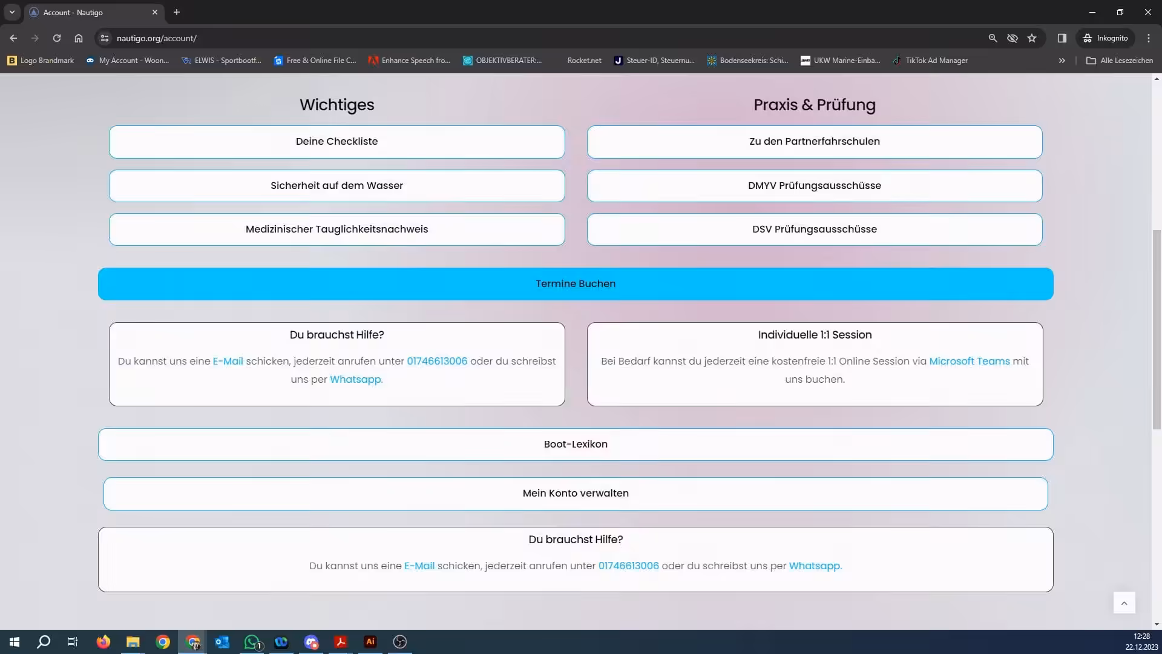Launch Adobe Illustrator from taskbar
Screen dimensions: 1162x654
click(x=370, y=642)
